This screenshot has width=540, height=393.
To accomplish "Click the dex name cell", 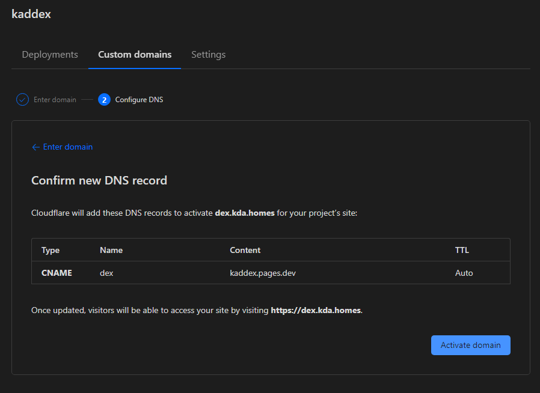I will point(106,273).
